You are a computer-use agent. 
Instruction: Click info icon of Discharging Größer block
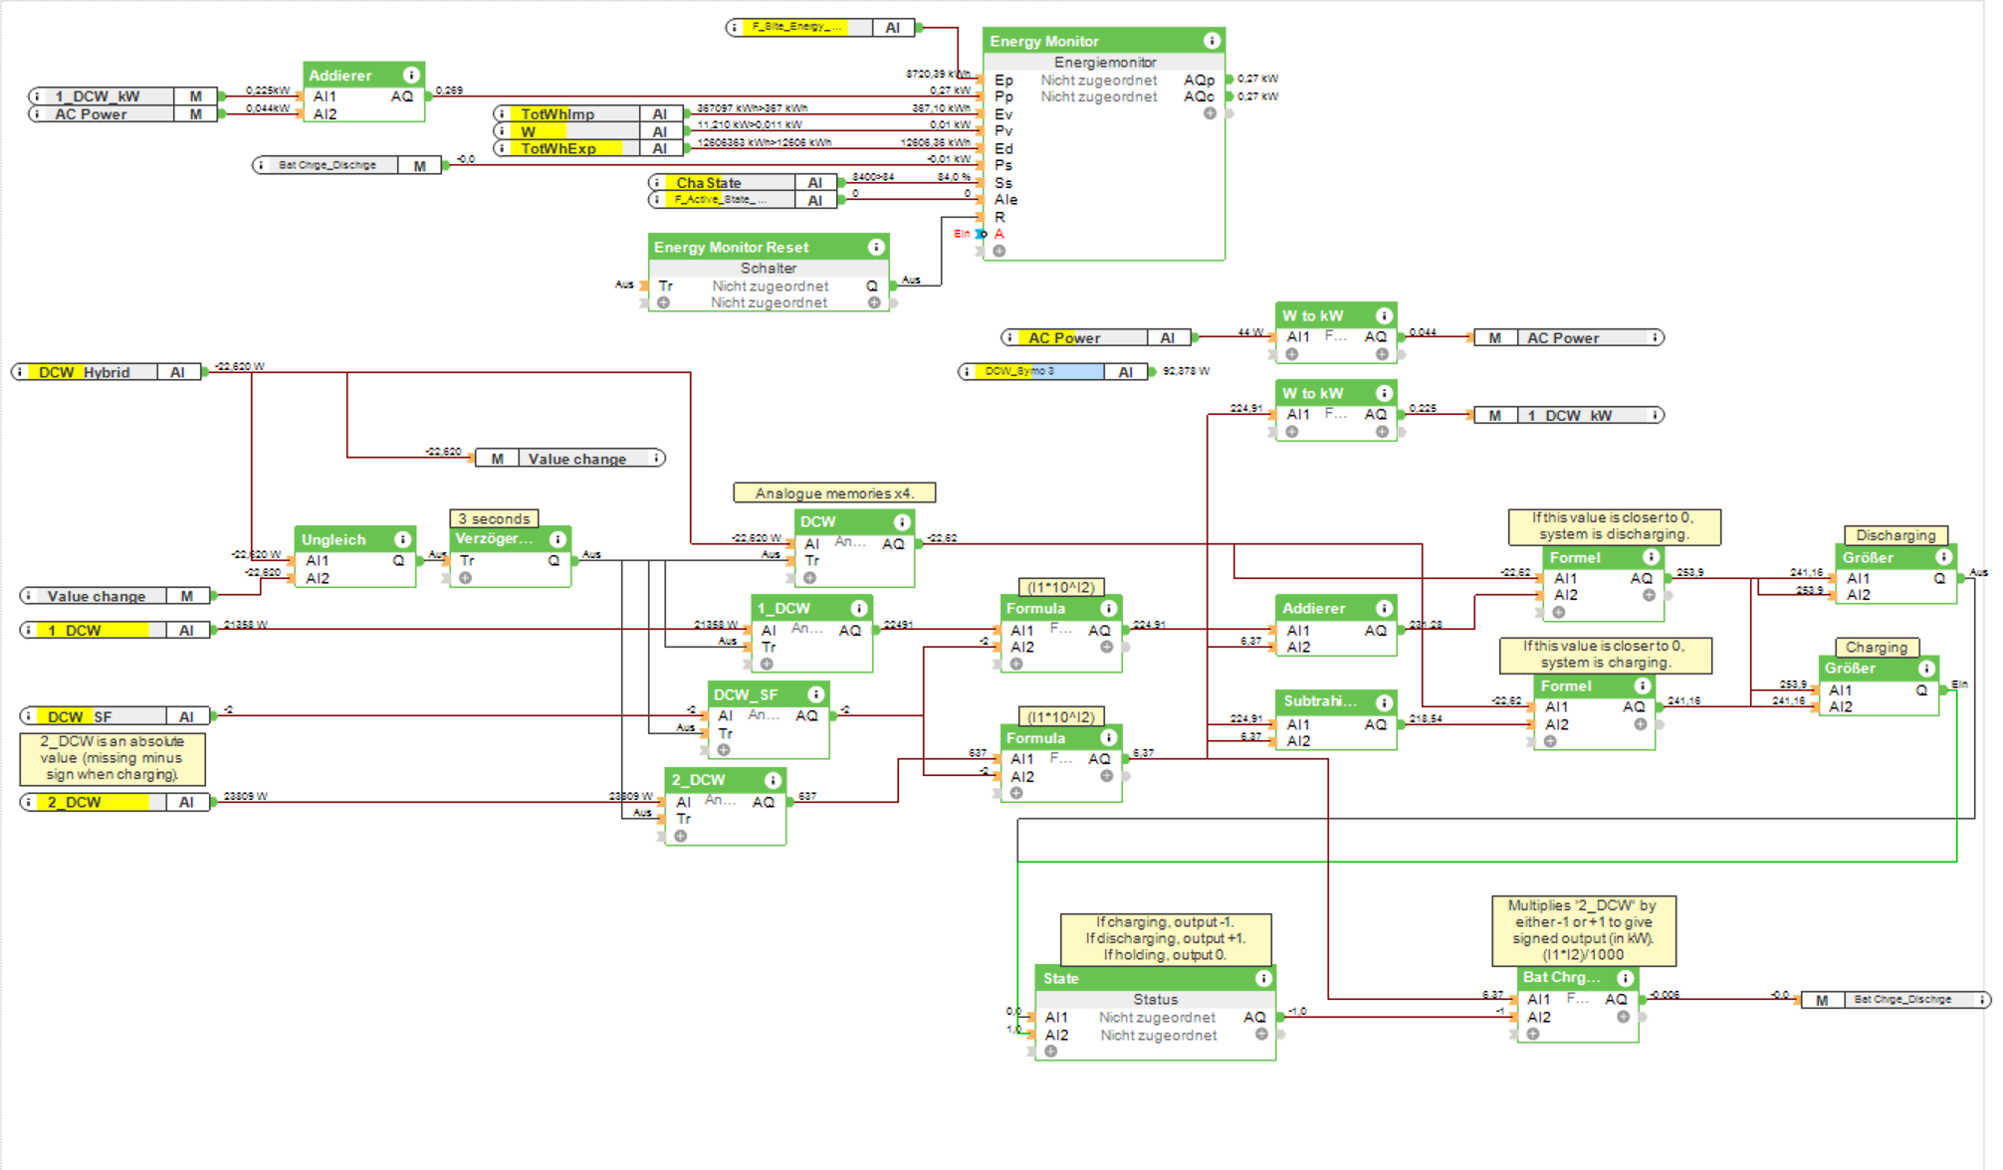point(1943,557)
